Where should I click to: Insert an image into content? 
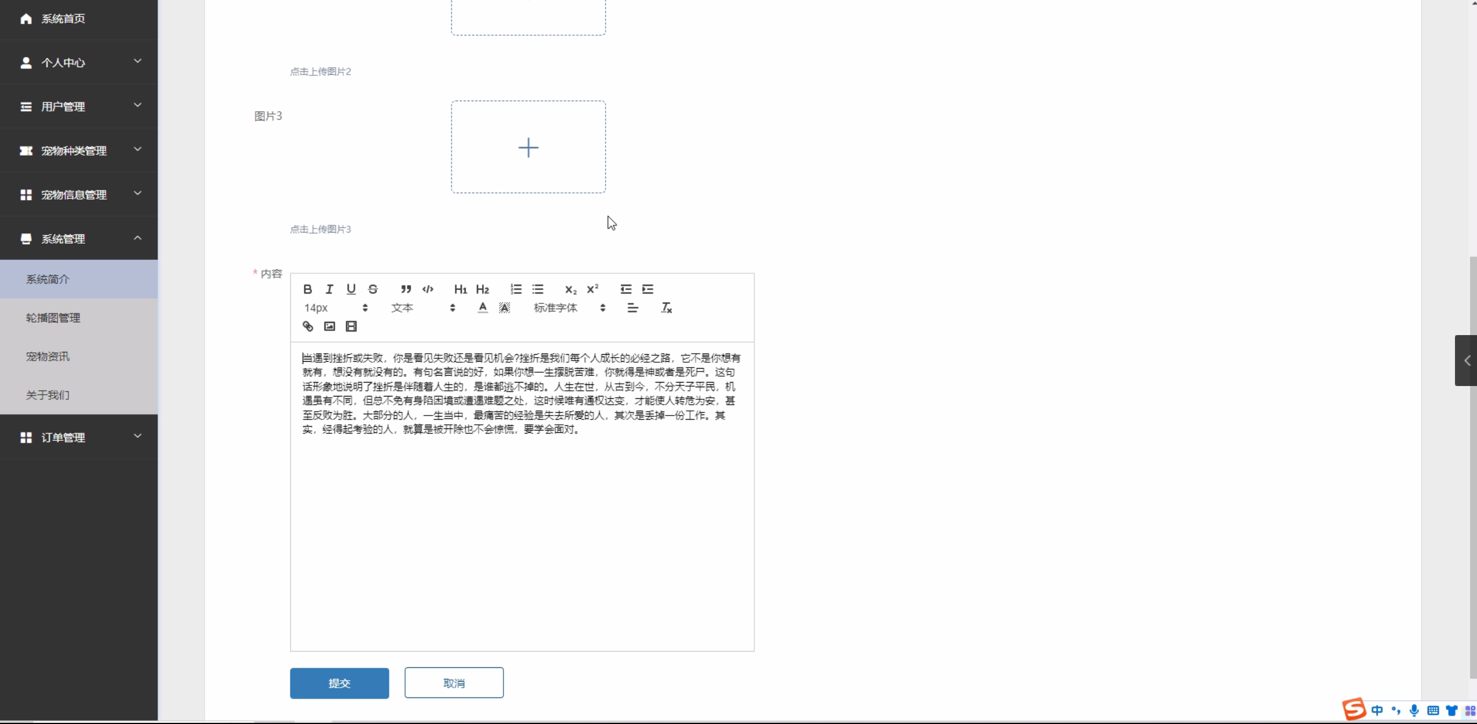coord(329,326)
